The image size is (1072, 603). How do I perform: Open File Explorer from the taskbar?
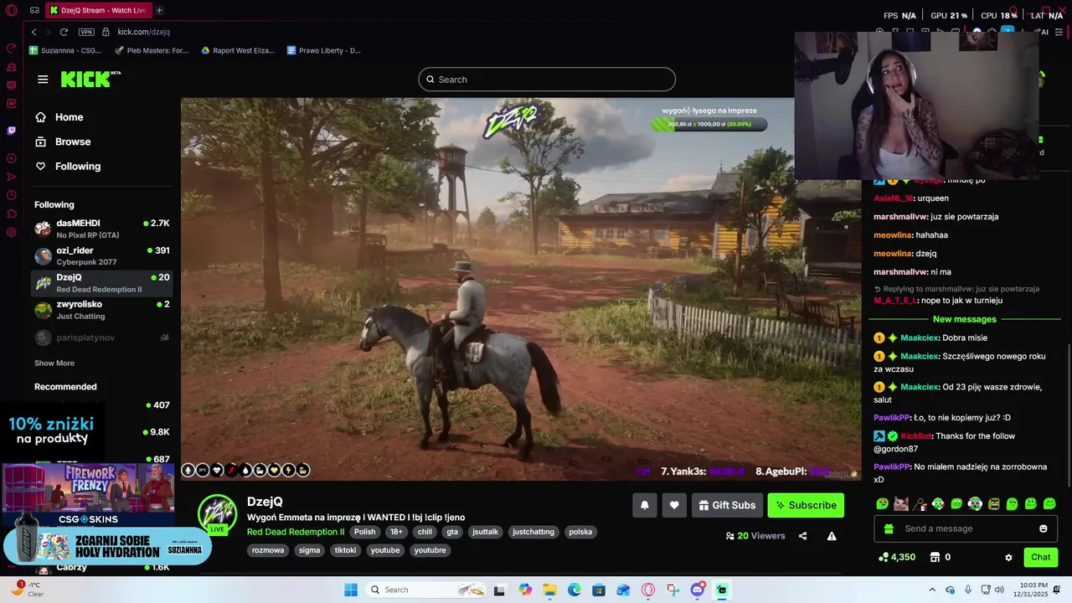[549, 590]
